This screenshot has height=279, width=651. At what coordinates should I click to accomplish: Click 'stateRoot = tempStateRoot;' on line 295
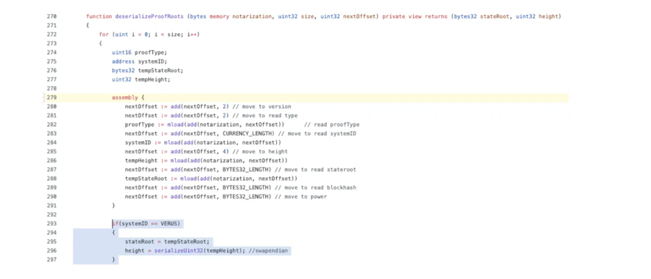(167, 242)
